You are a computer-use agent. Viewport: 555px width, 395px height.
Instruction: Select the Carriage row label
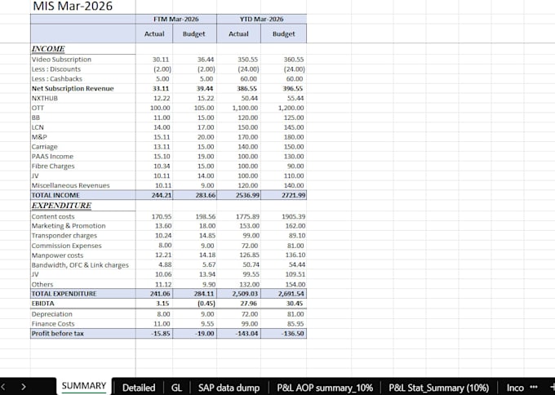click(44, 147)
